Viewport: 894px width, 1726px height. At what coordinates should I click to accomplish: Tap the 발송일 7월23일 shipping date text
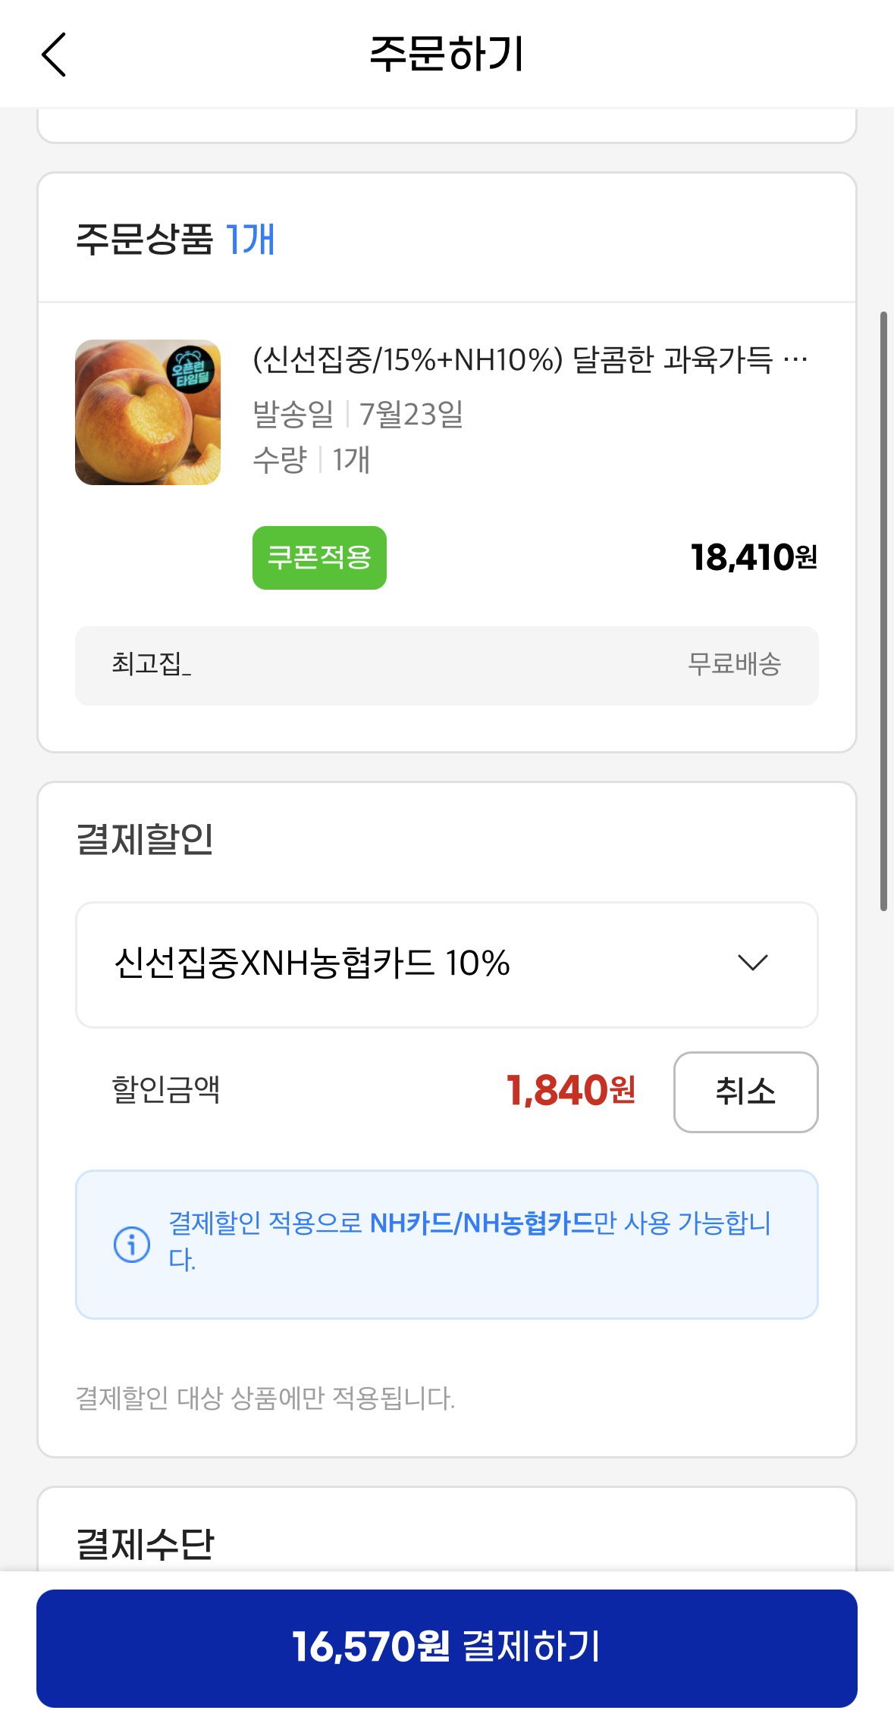click(x=358, y=414)
